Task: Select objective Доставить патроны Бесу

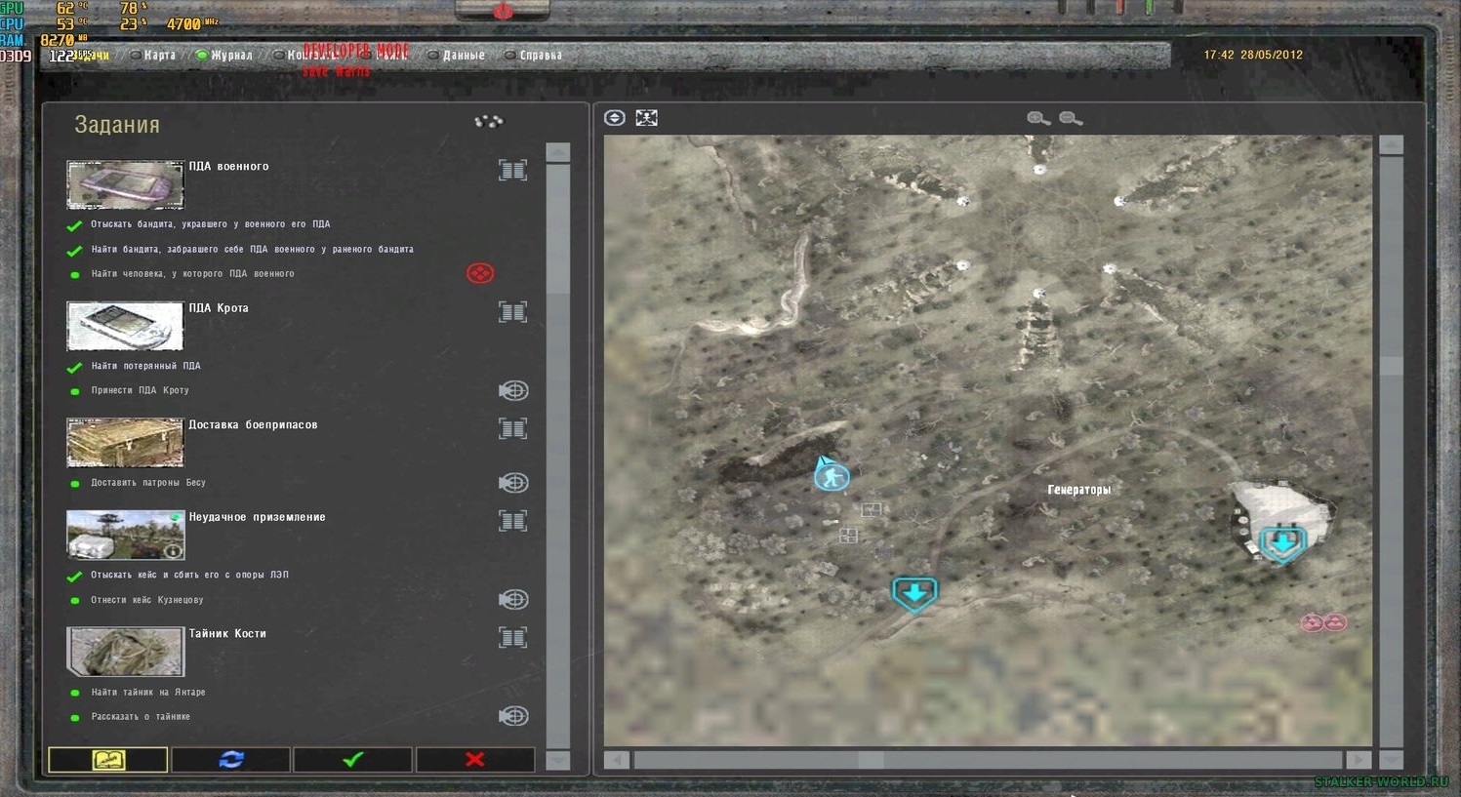Action: coord(148,483)
